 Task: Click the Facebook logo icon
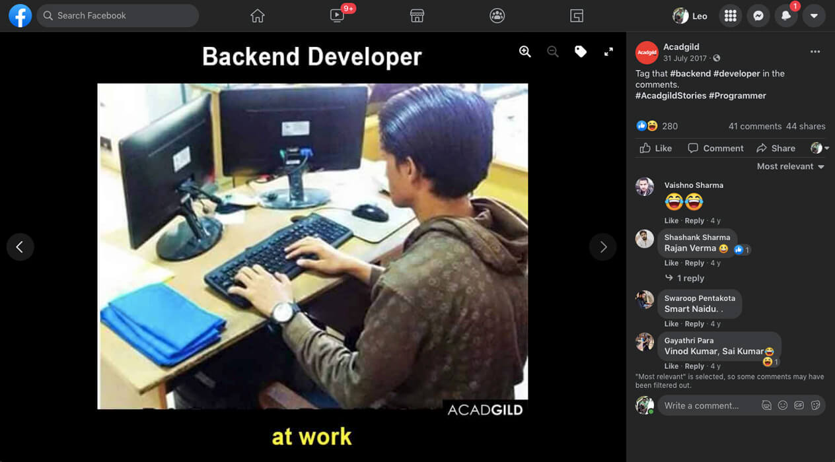tap(20, 16)
